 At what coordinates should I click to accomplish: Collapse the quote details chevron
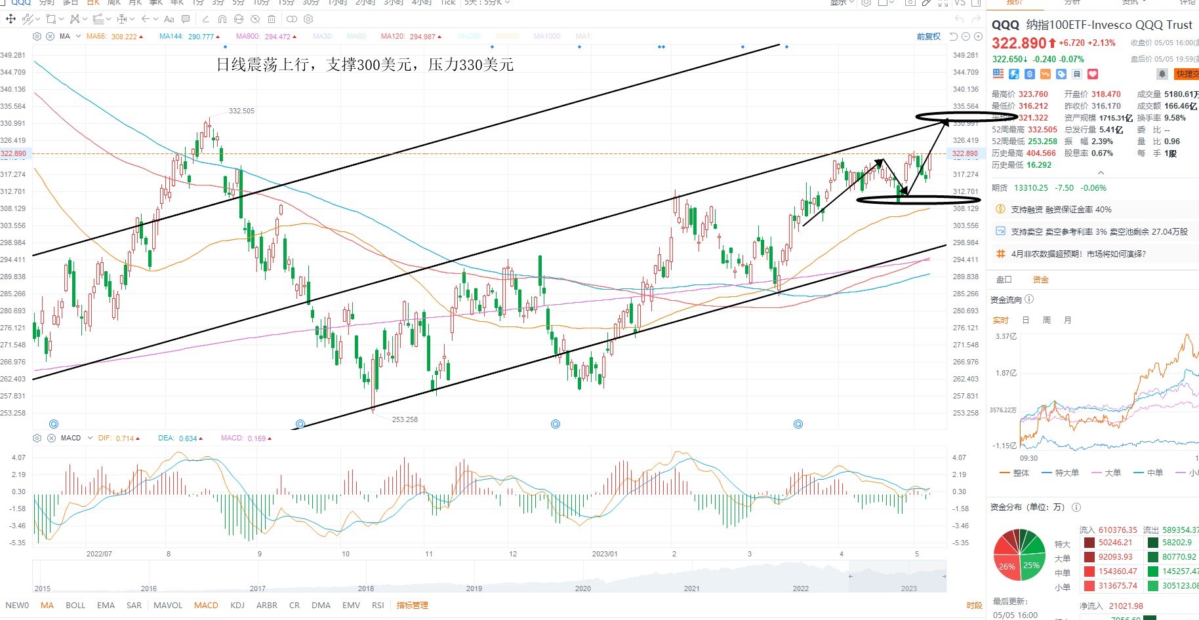point(1101,172)
